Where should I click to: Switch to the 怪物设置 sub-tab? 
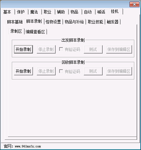coord(53,22)
